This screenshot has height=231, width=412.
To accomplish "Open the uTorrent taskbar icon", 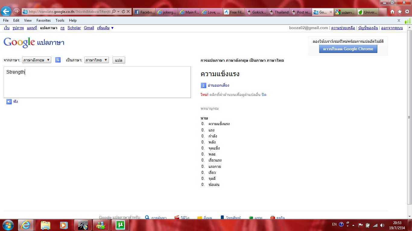I will click(120, 225).
